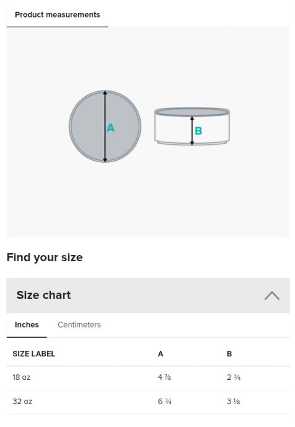The height and width of the screenshot is (427, 295).
Task: Click the Find your size heading
Action: [45, 257]
